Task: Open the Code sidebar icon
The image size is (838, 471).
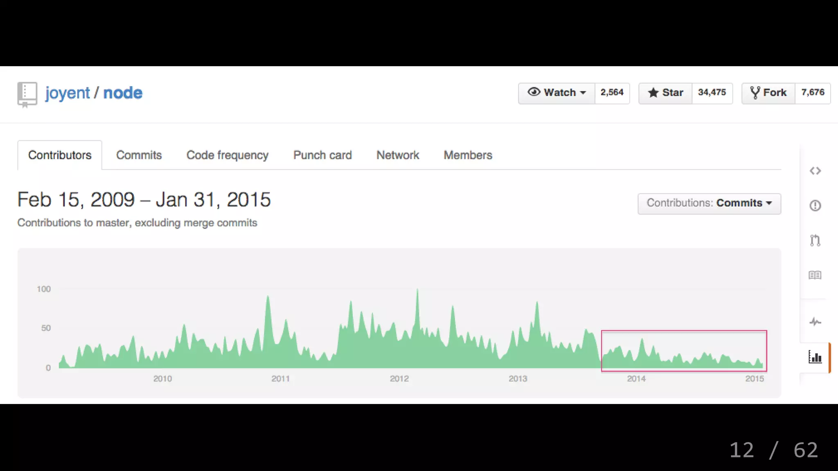Action: 815,171
